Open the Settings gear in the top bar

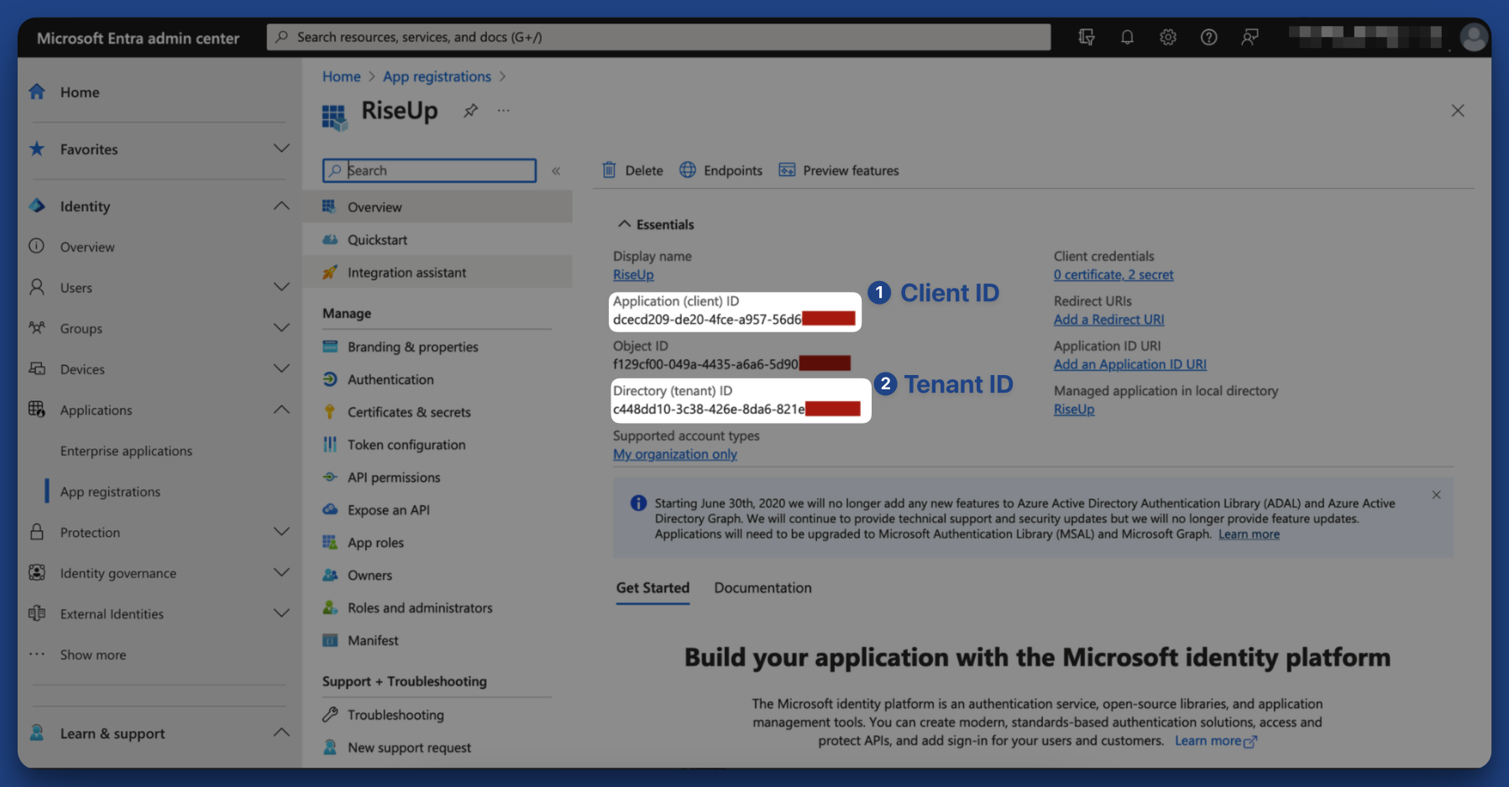click(x=1168, y=37)
